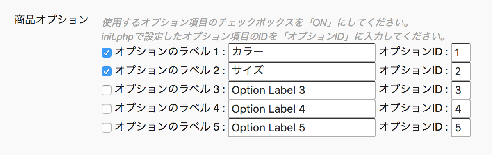
Task: Uncheck the オプションのラベル 1 checkbox
Action: coord(107,53)
